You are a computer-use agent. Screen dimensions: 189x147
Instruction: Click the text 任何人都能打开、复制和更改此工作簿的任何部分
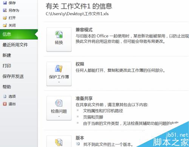pos(120,70)
